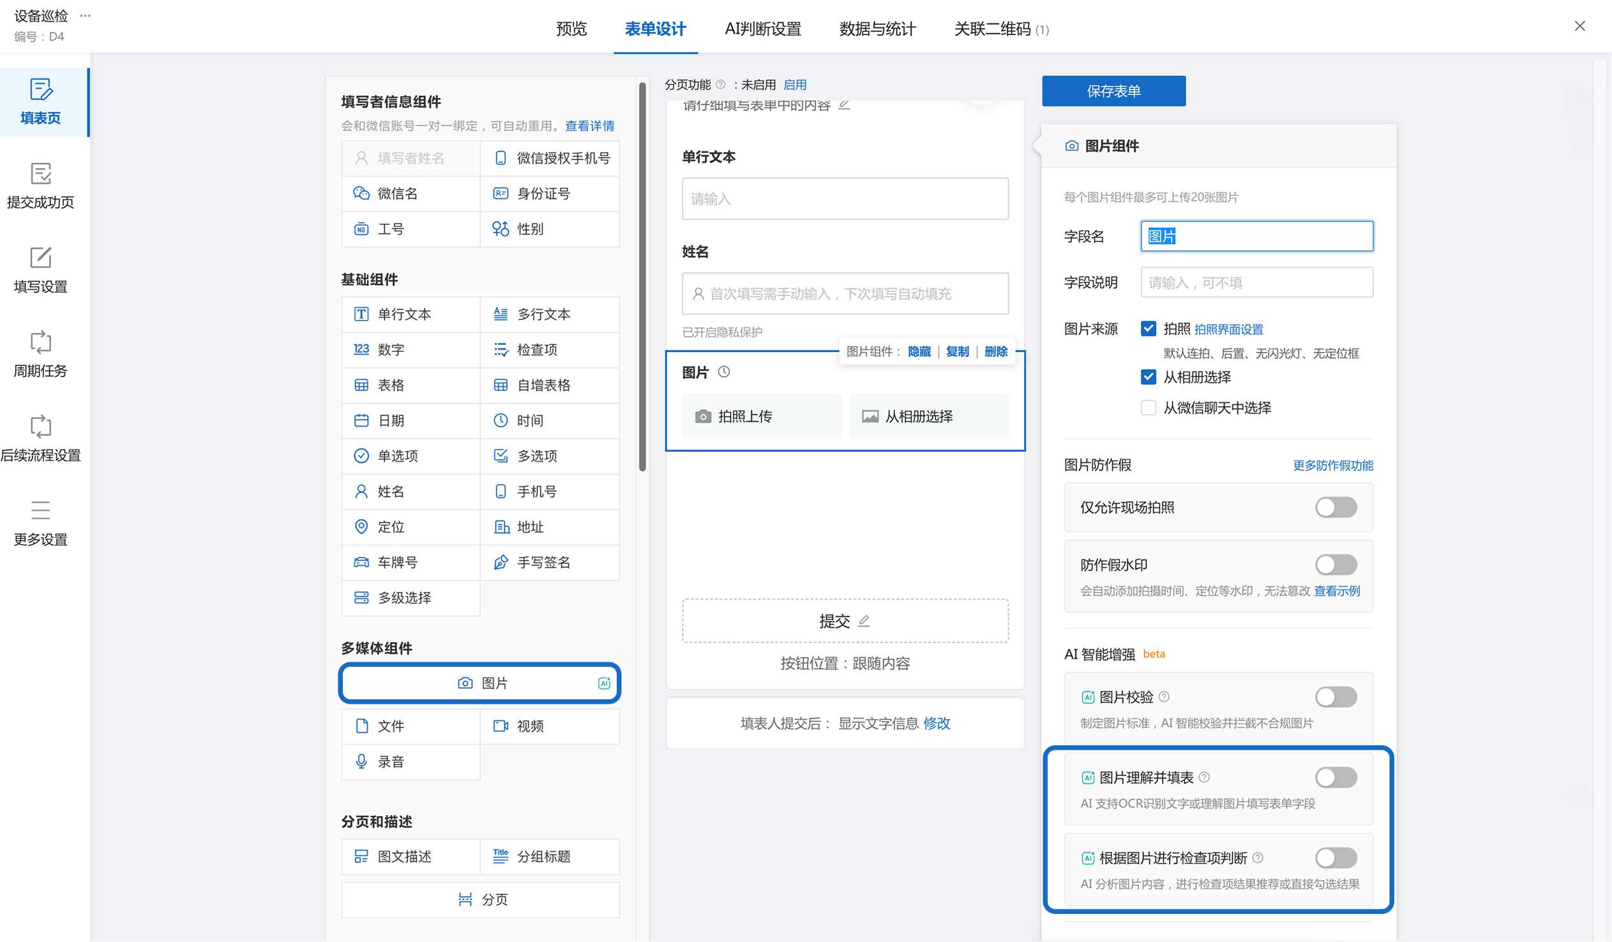Click the 填表页 sidebar icon
1612x942 pixels.
(x=41, y=89)
